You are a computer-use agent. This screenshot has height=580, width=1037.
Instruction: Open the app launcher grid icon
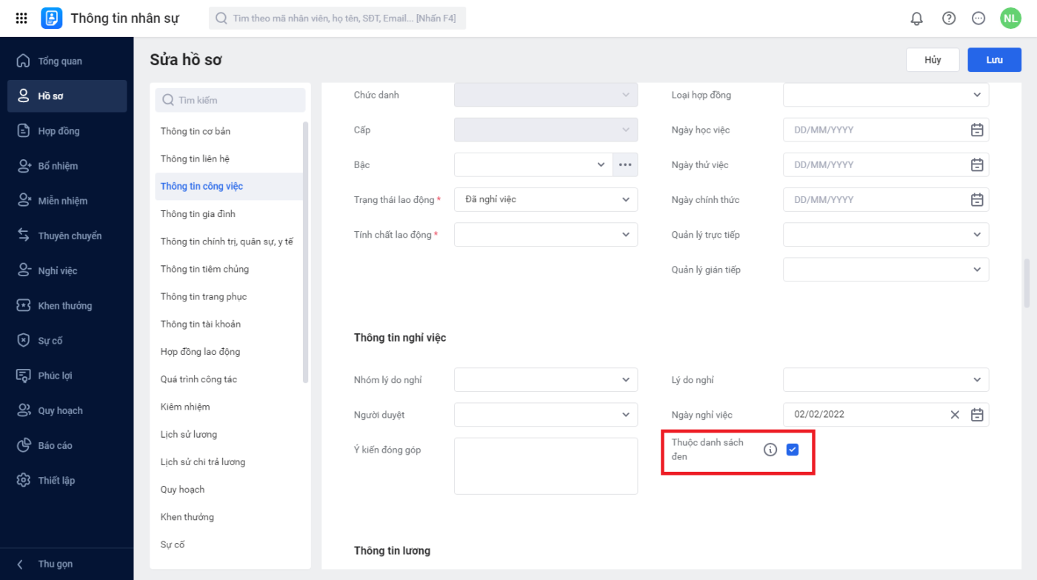pyautogui.click(x=21, y=19)
